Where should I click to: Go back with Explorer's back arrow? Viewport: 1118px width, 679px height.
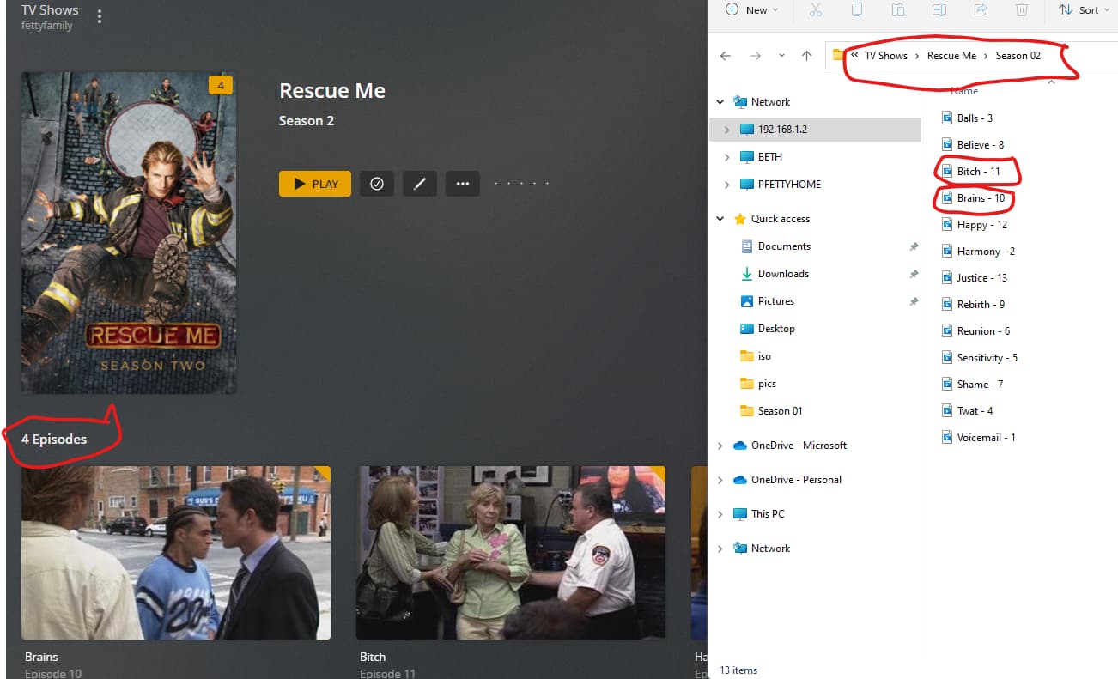tap(726, 56)
